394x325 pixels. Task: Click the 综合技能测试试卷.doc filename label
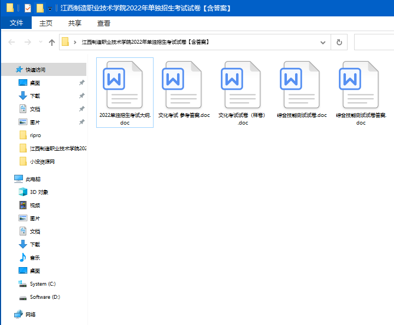(x=302, y=115)
